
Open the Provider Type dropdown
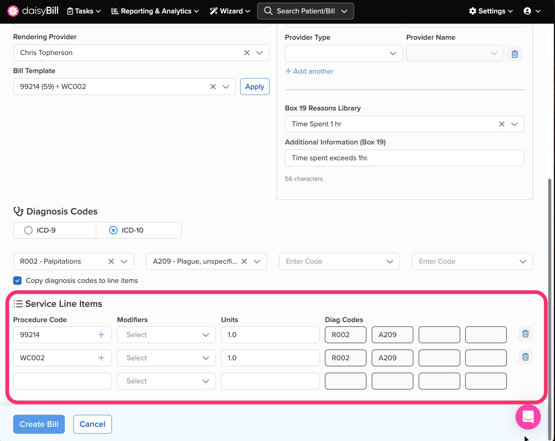(x=343, y=53)
